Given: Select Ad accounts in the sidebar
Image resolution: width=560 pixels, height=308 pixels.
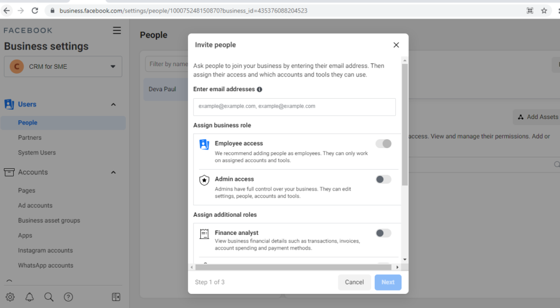Looking at the screenshot, I should point(36,205).
